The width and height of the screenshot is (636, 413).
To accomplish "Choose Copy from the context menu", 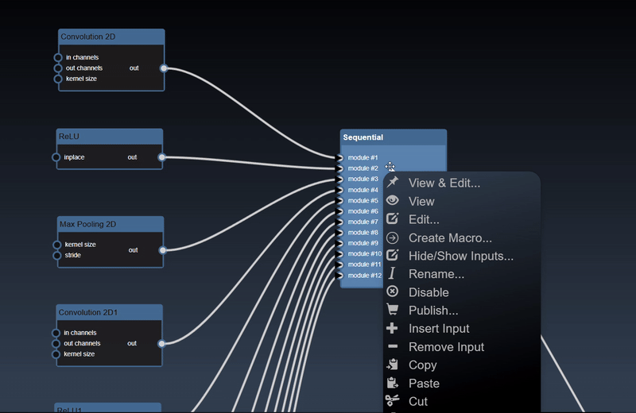I will (422, 365).
